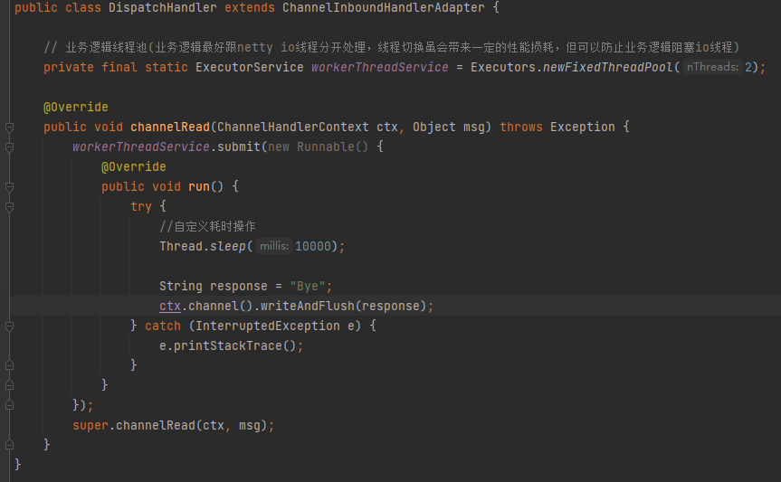Screen dimensions: 781x482
Task: Click the try keyword
Action: [x=141, y=207]
